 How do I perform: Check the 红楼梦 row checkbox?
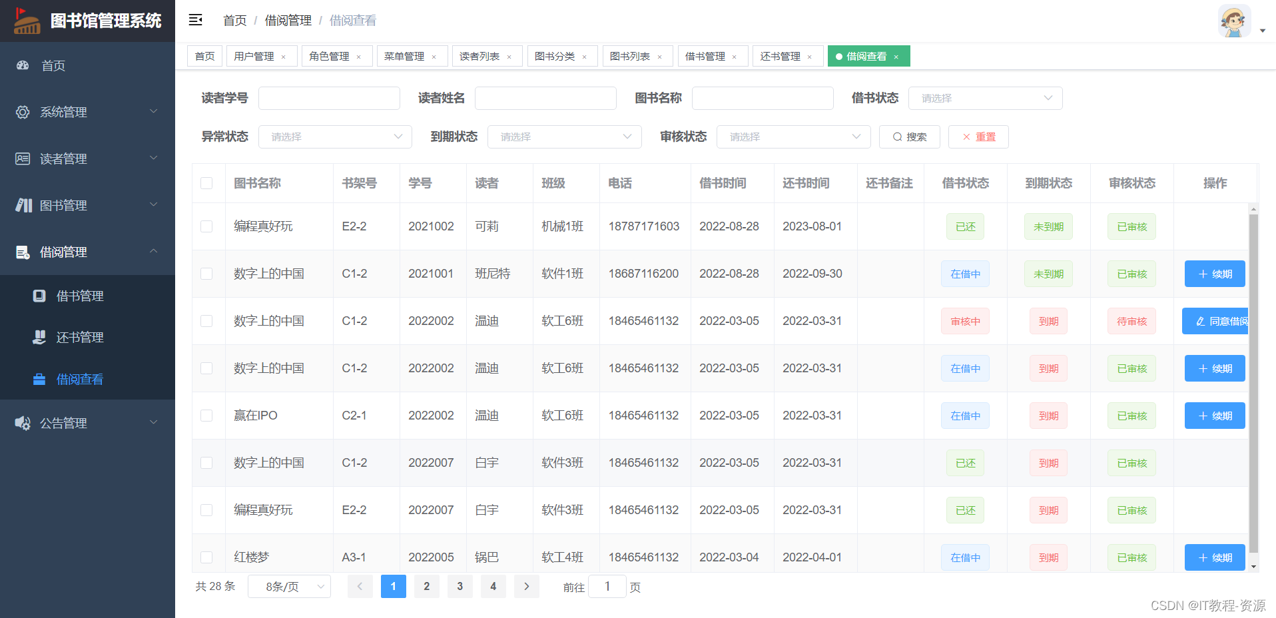(x=206, y=557)
